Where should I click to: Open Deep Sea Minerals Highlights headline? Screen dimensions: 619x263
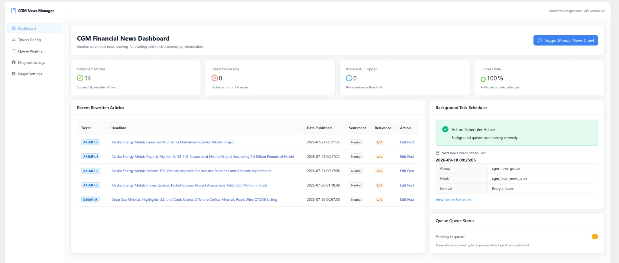pyautogui.click(x=194, y=199)
